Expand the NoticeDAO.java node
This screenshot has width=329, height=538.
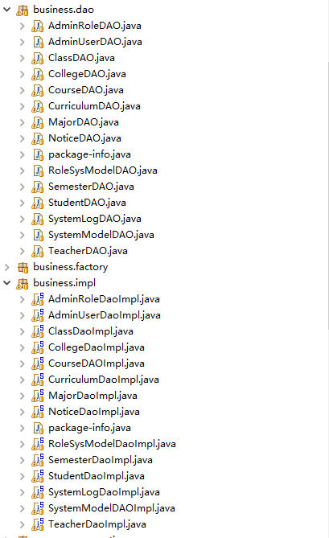[22, 138]
